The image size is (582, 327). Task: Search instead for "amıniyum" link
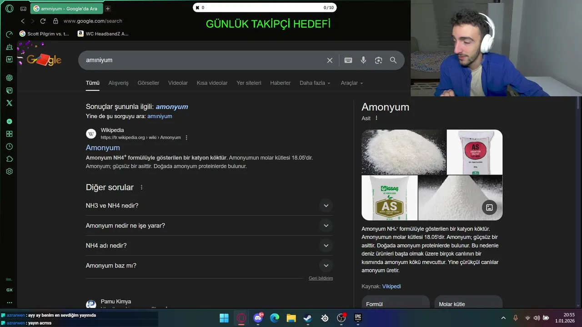[160, 116]
